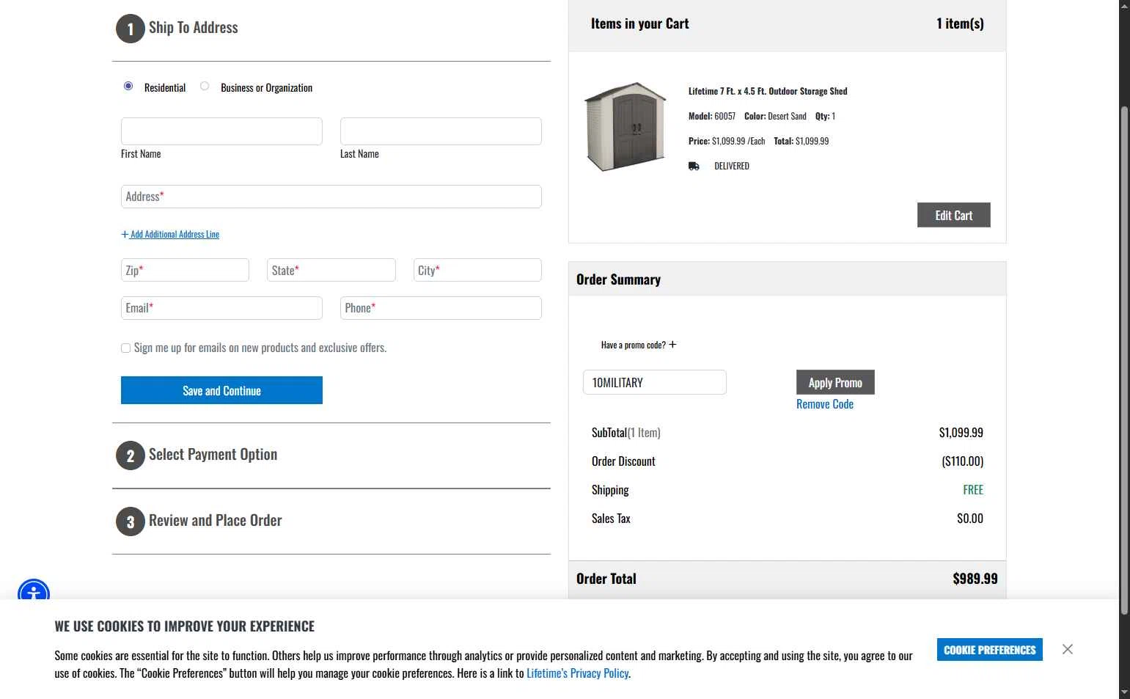Click the City field
This screenshot has height=699, width=1130.
477,270
